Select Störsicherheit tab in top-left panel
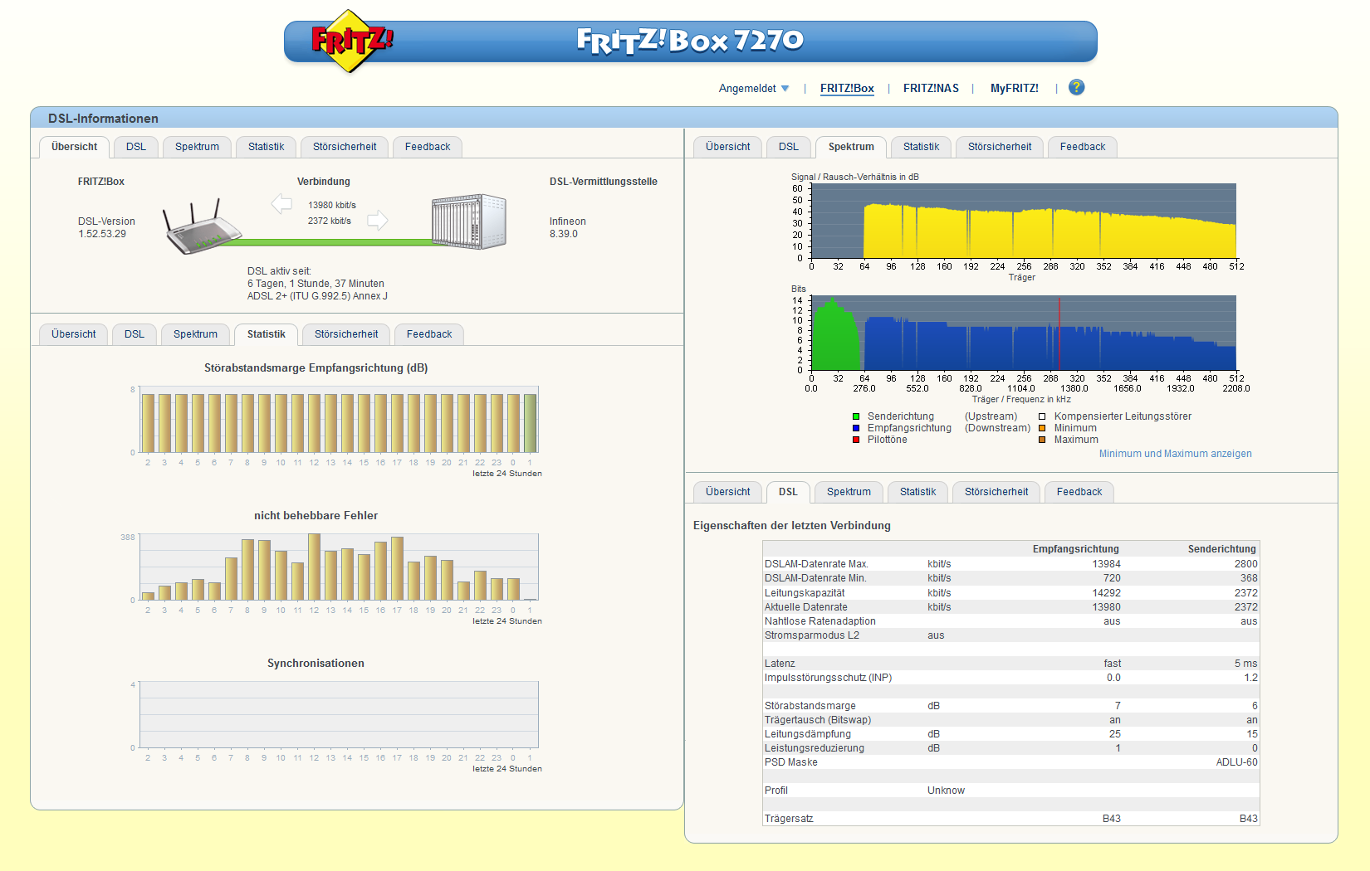This screenshot has width=1370, height=871. coord(345,147)
